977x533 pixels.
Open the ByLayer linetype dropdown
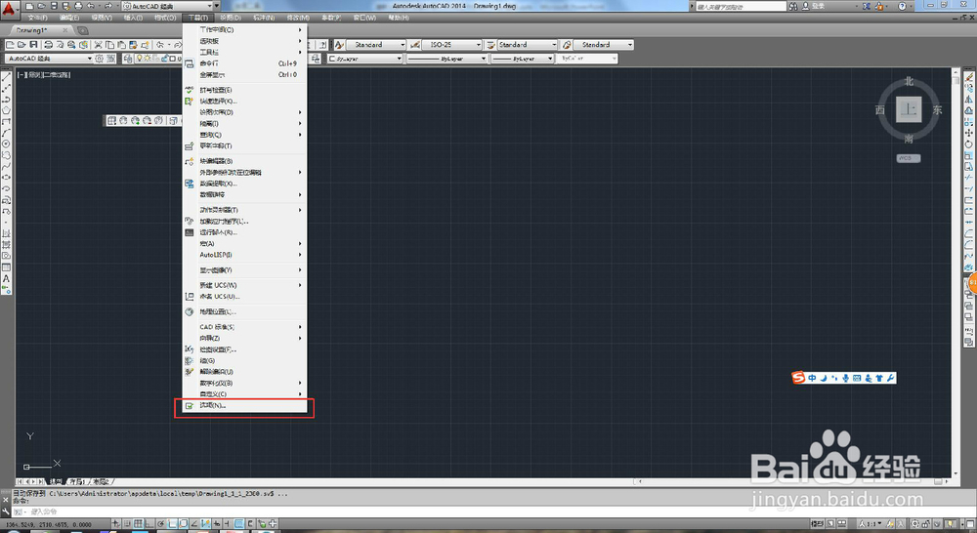tap(446, 59)
